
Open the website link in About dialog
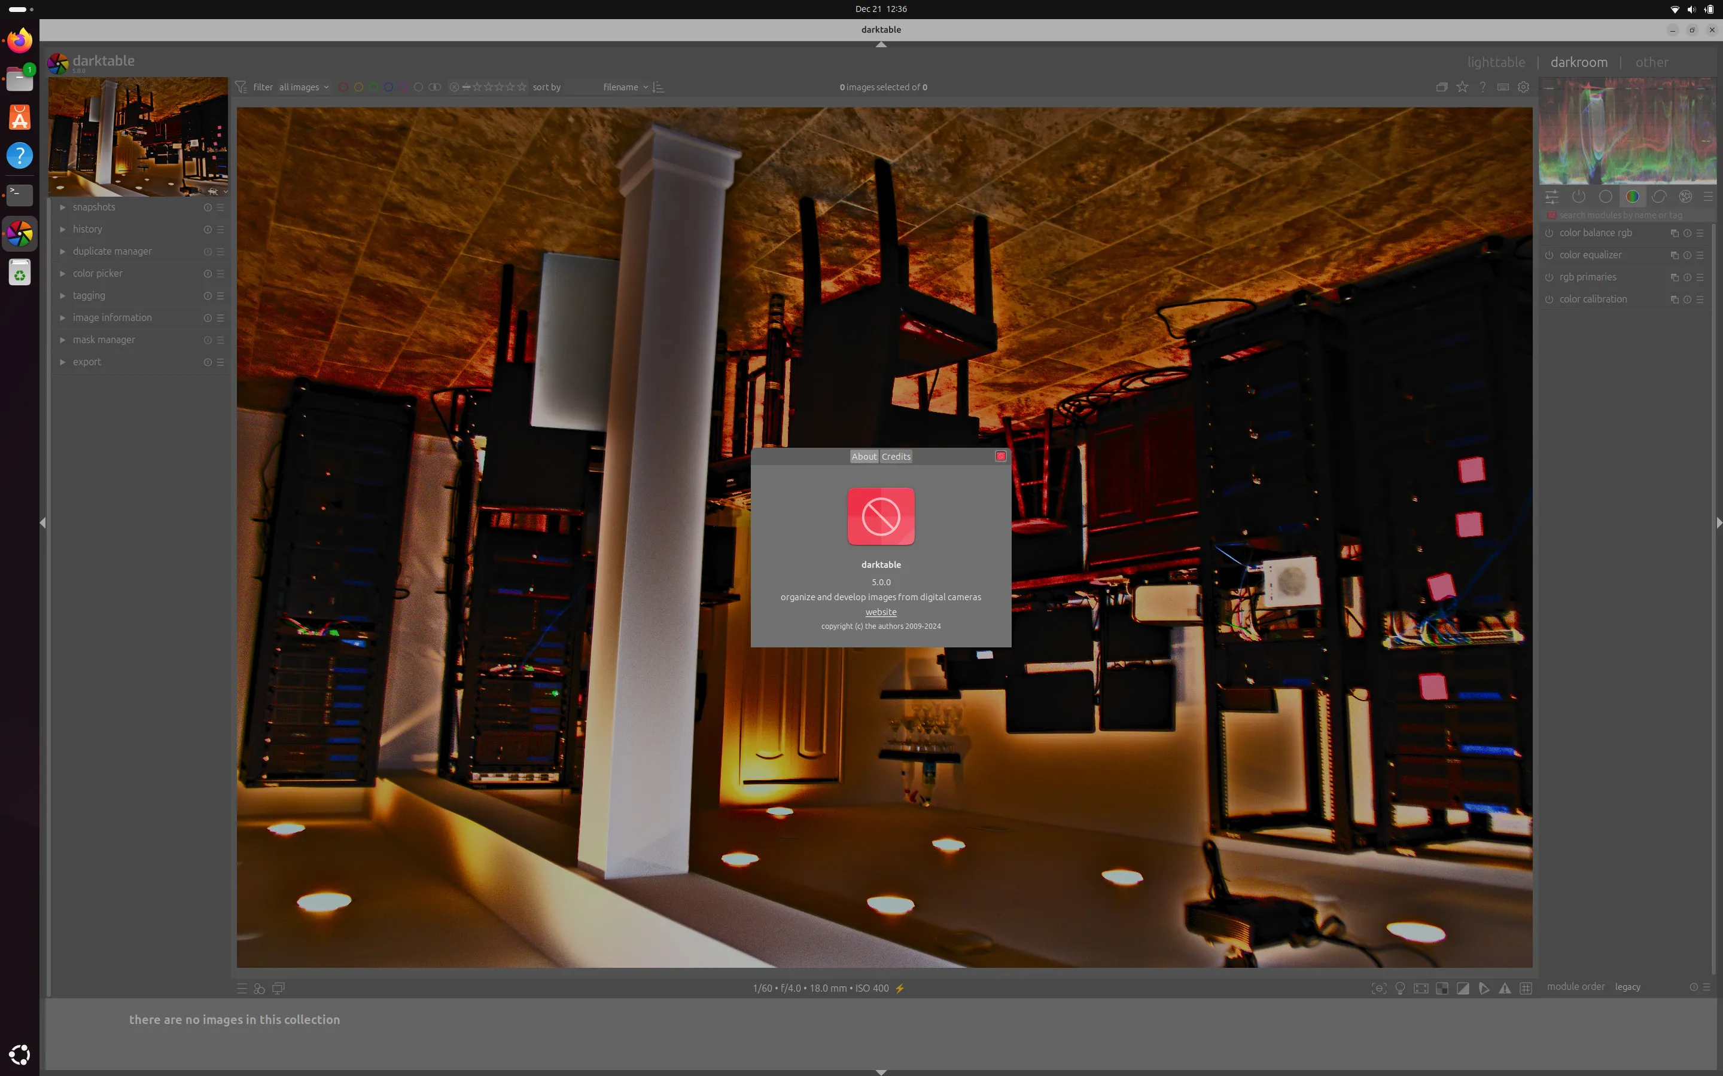(880, 612)
